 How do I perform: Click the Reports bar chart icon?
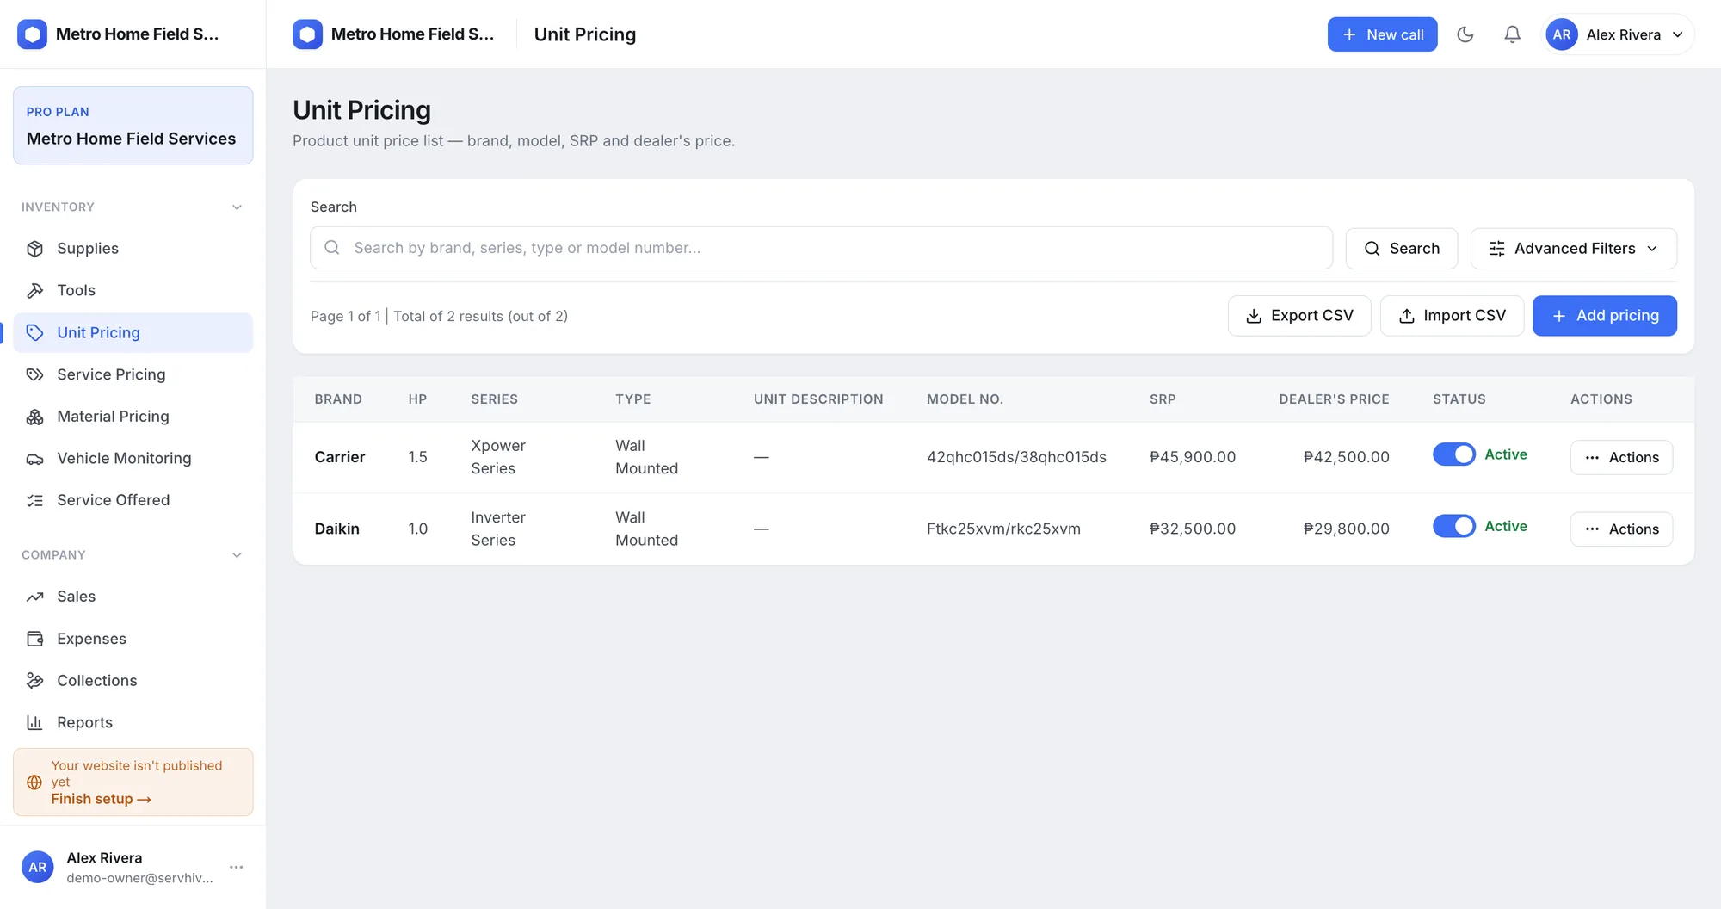[34, 722]
